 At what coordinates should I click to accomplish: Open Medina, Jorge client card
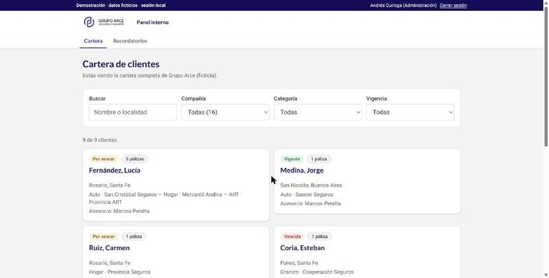367,181
